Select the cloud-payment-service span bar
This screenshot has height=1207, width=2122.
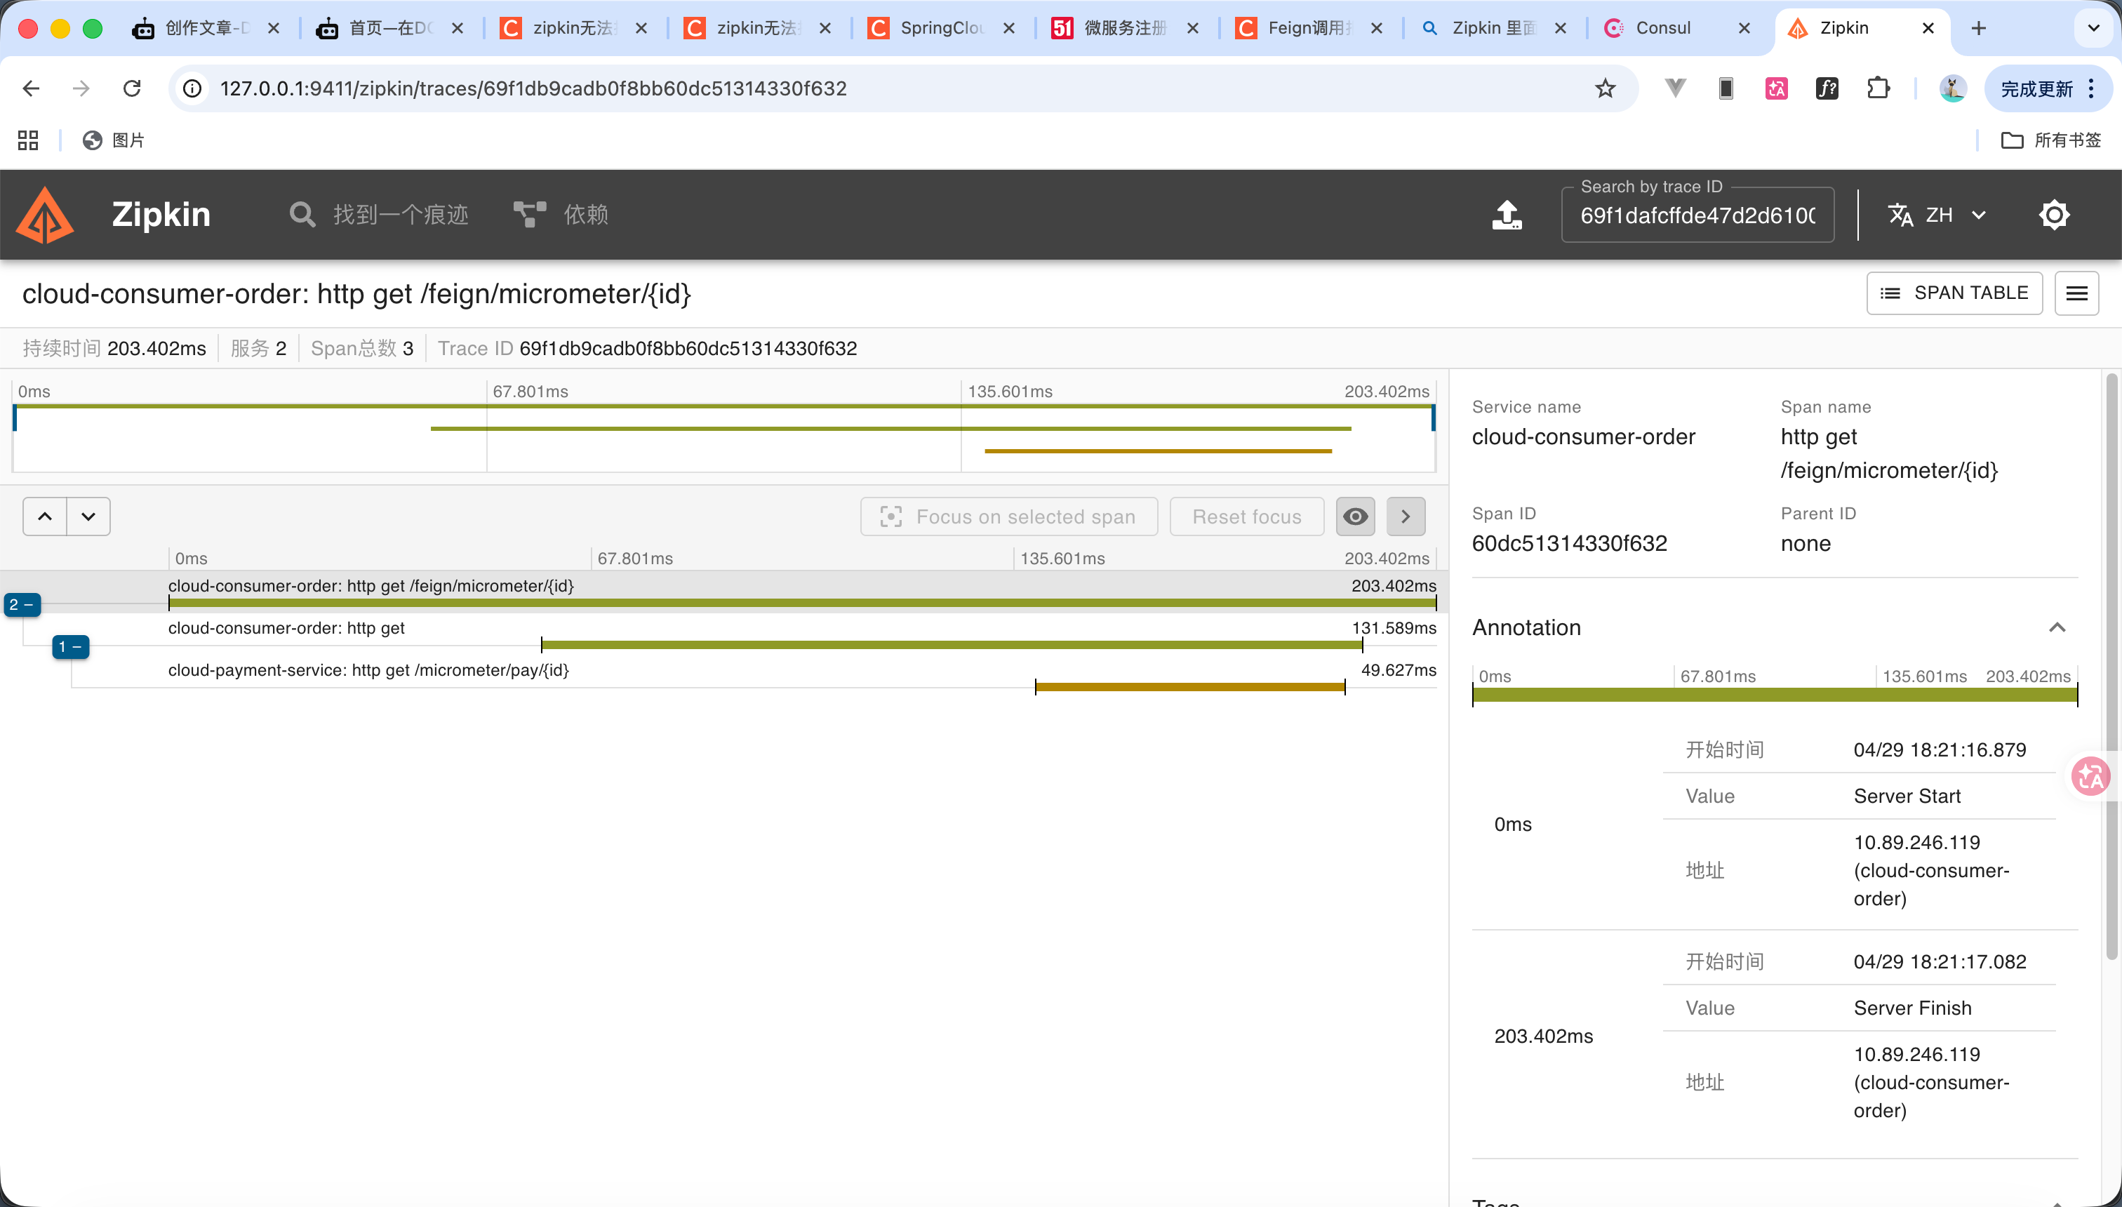(x=1189, y=686)
